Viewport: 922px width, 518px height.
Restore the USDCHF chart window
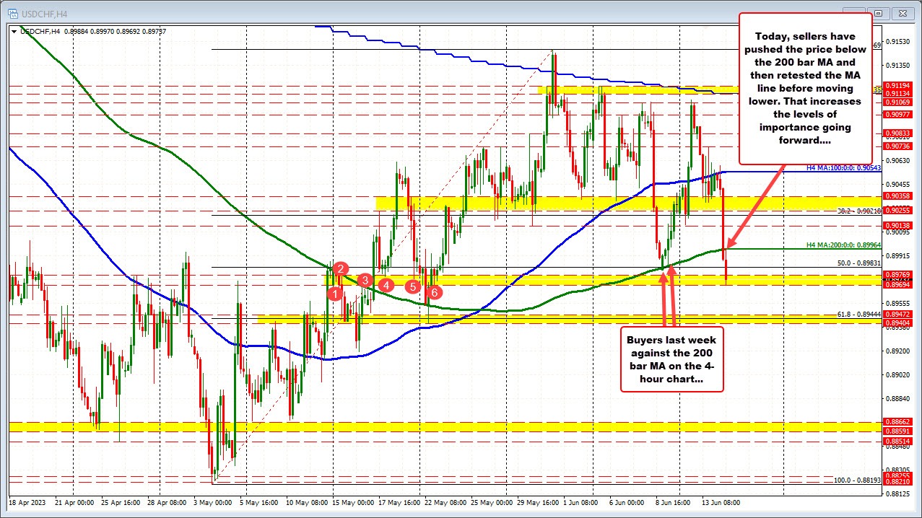click(878, 13)
